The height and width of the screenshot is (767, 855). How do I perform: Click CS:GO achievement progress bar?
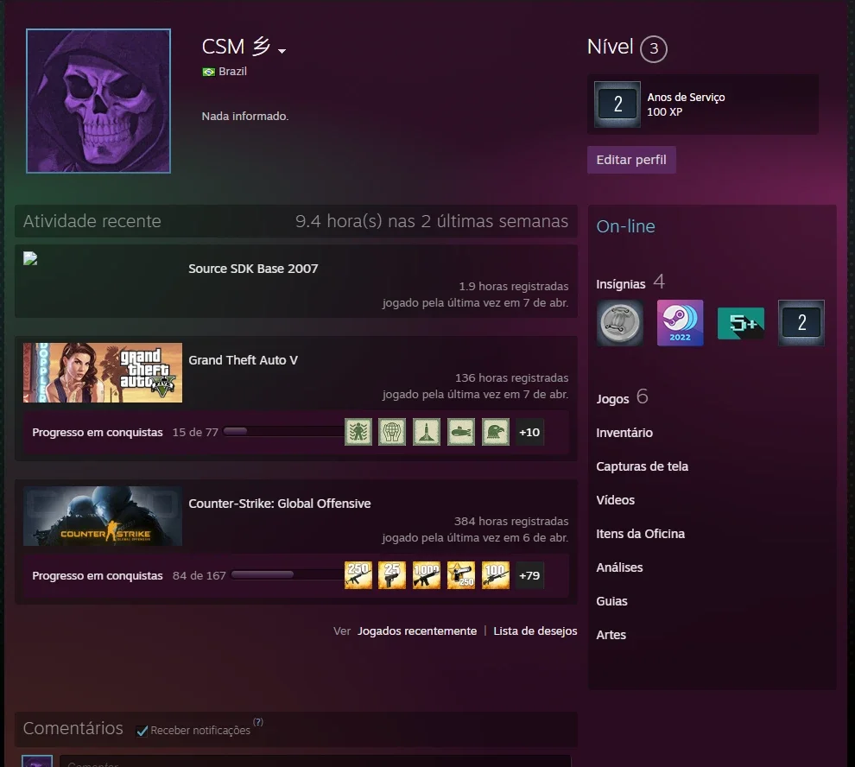[287, 574]
